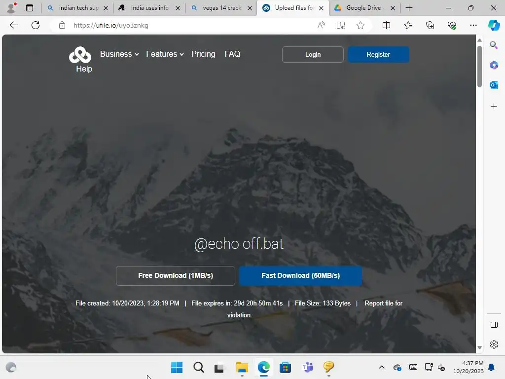Screen dimensions: 505x379
Task: Open the Help link under logo
Action: click(84, 69)
